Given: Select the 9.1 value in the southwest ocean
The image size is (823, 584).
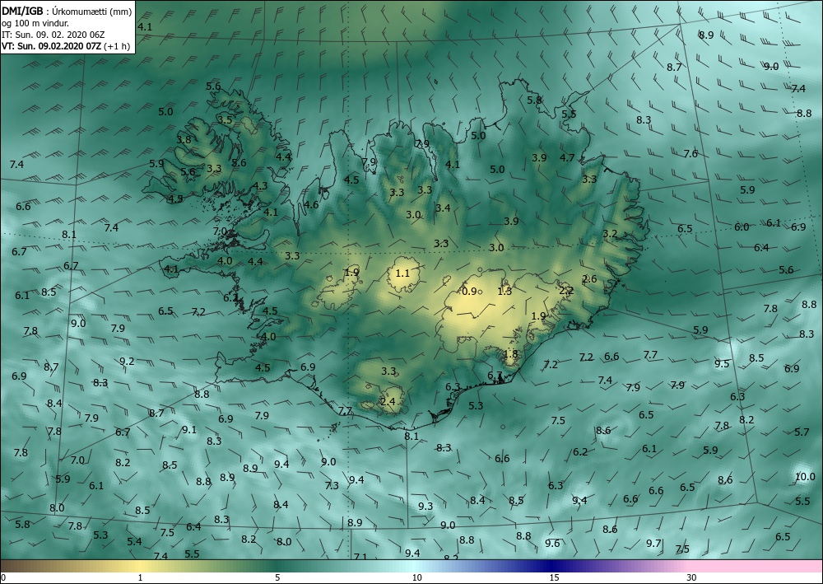Looking at the screenshot, I should click(189, 430).
